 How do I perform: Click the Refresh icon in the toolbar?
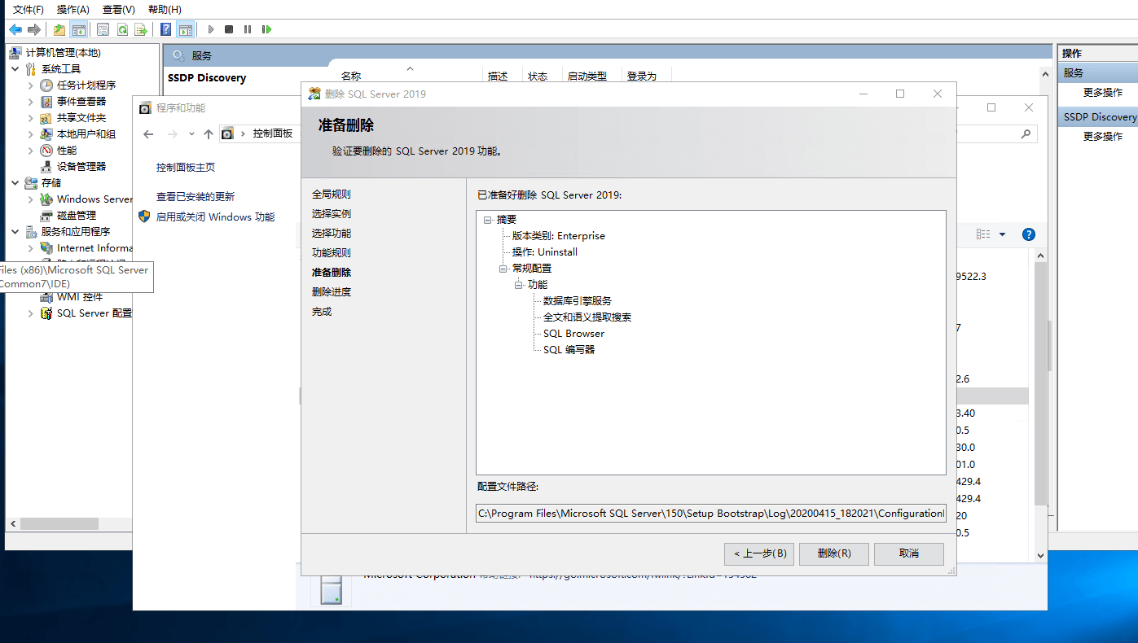coord(122,29)
